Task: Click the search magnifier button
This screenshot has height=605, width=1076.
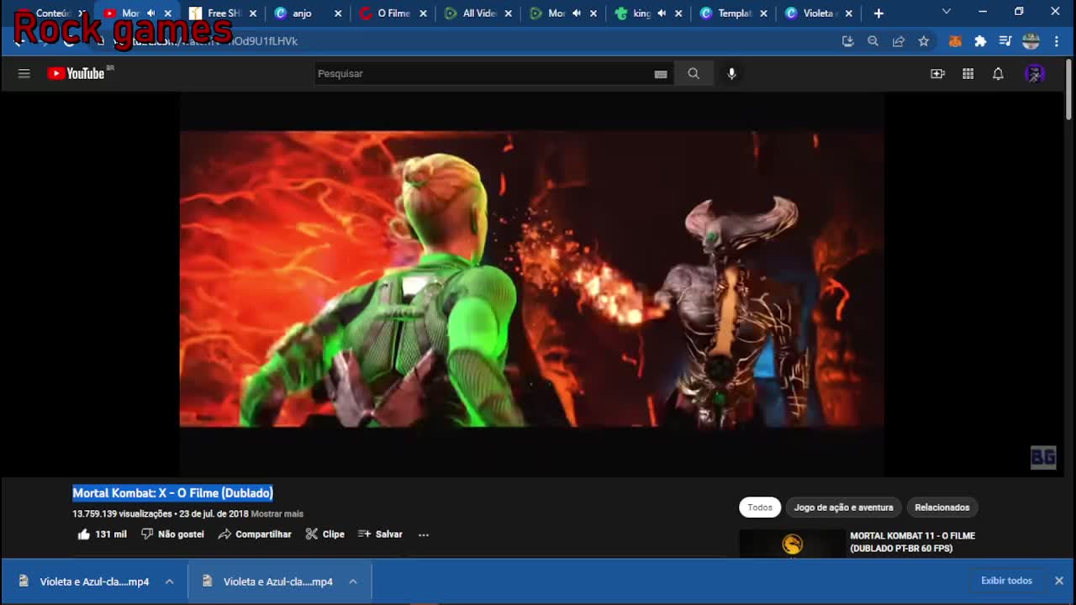Action: click(x=694, y=74)
